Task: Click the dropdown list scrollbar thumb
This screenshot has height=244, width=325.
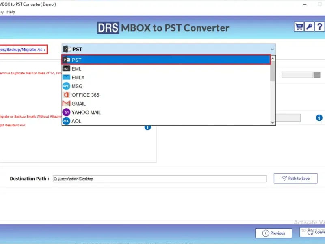Action: [x=273, y=72]
